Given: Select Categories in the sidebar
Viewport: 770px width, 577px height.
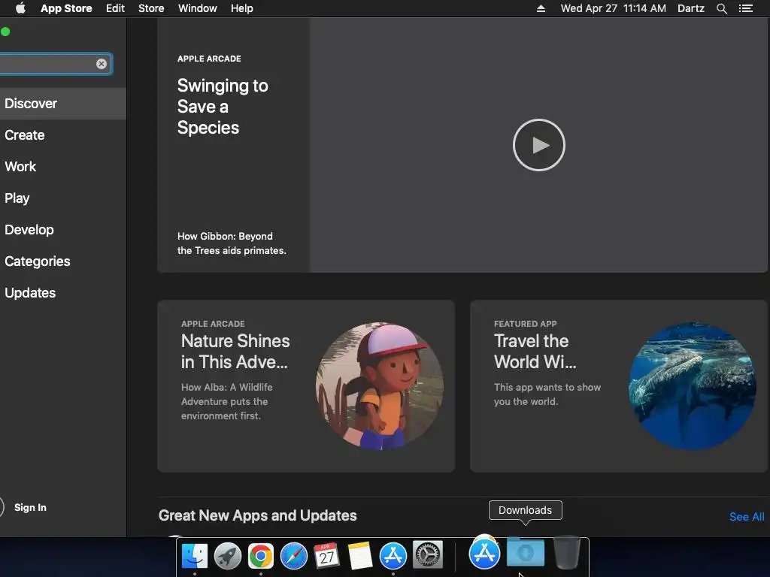Looking at the screenshot, I should [x=63, y=261].
